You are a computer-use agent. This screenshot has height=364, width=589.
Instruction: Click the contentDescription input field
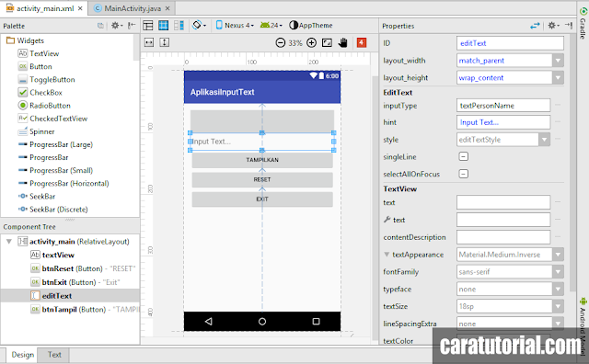click(x=503, y=237)
